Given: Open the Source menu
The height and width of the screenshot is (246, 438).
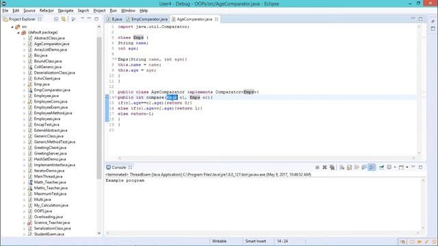Looking at the screenshot, I should click(29, 11).
